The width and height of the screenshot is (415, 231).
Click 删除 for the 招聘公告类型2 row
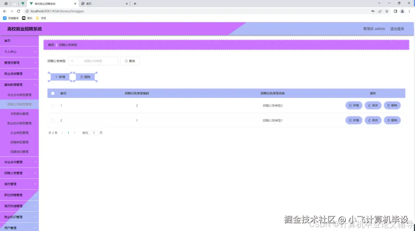click(x=392, y=106)
